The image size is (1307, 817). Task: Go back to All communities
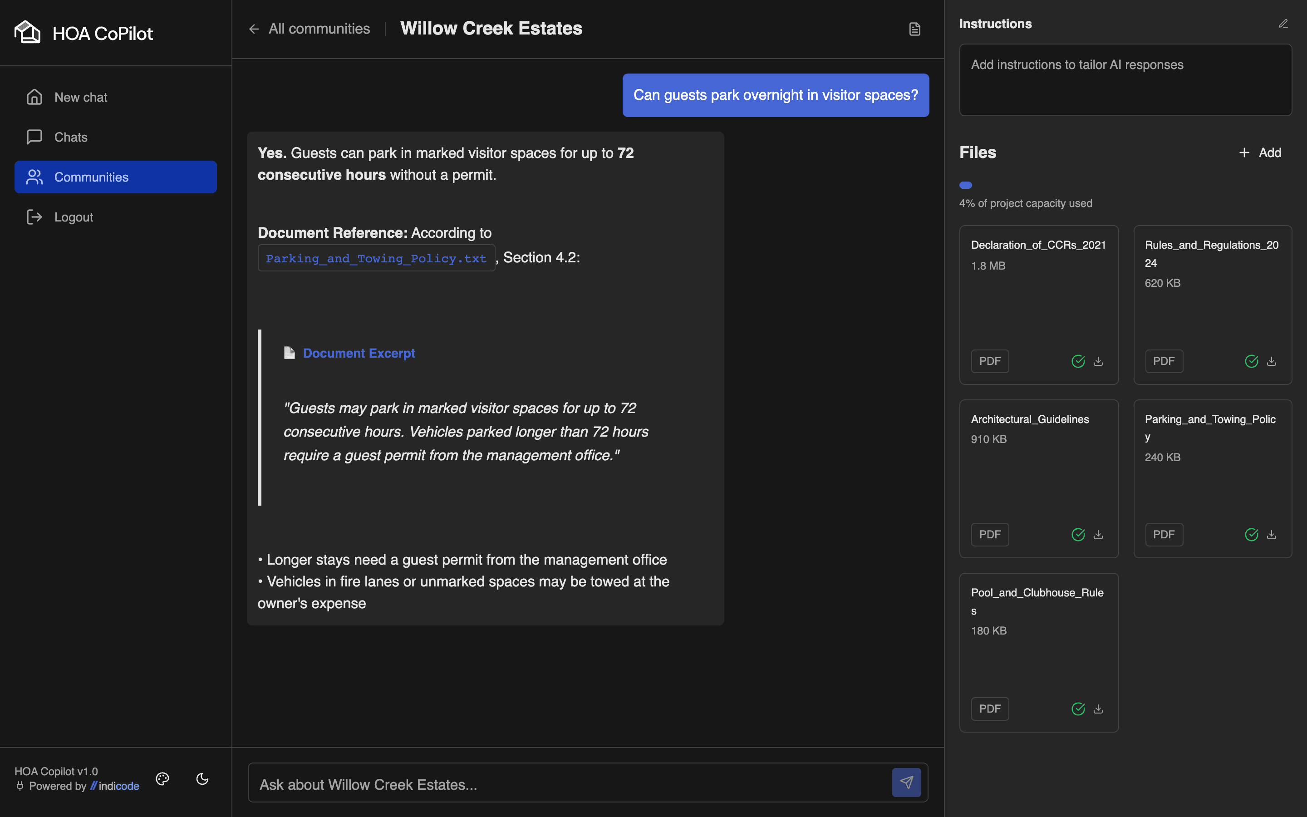click(x=310, y=29)
